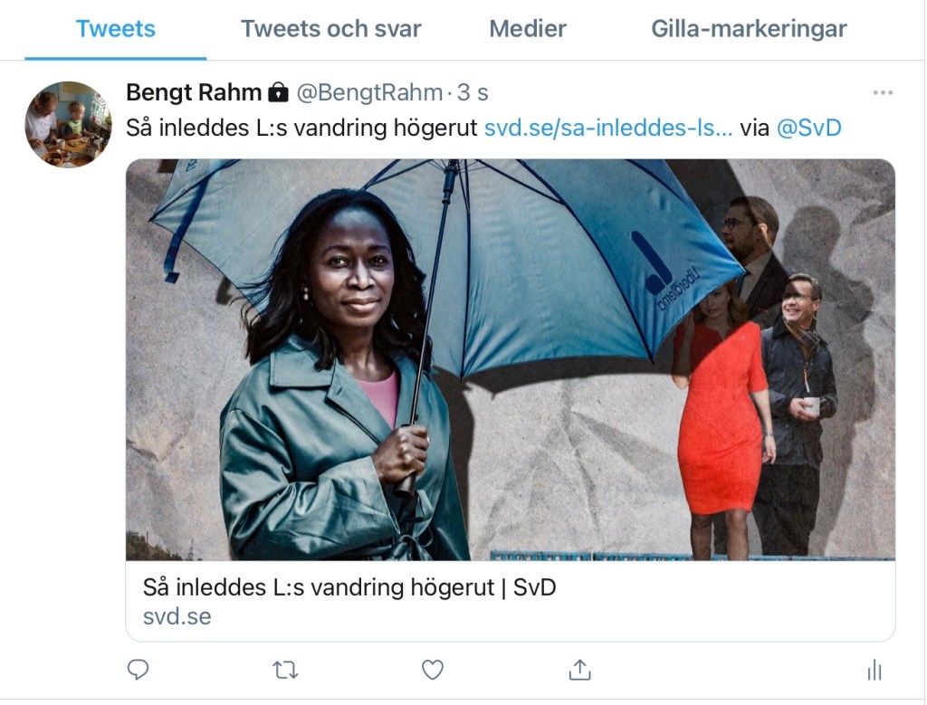Click the svd.se domain in card footer

177,616
